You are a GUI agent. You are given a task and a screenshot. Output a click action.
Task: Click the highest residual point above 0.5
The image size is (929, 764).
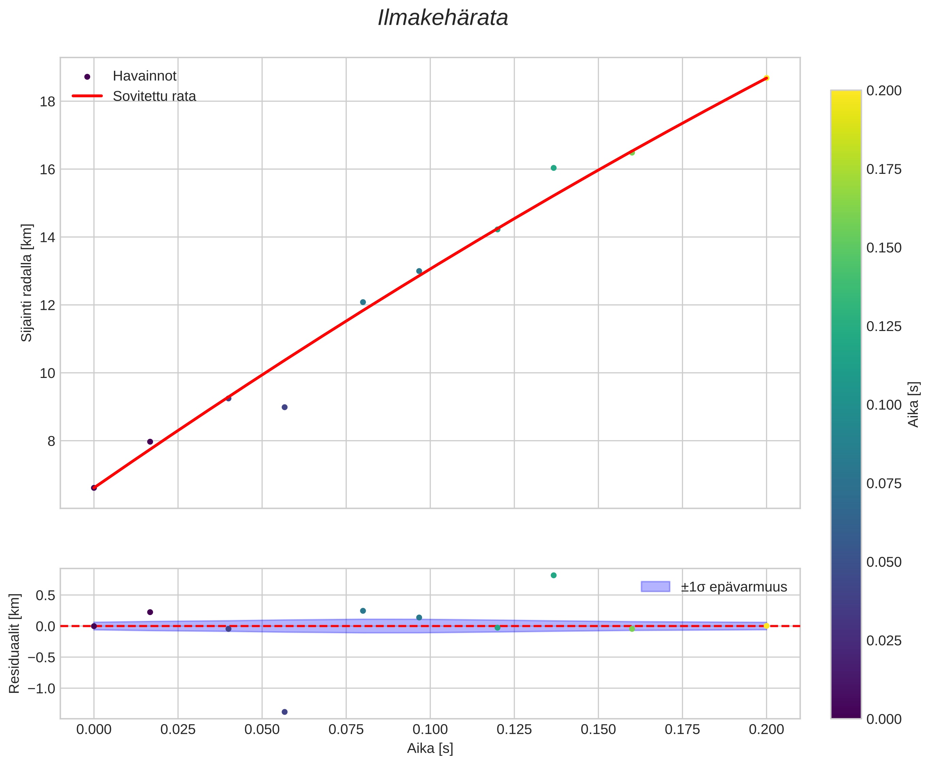[553, 575]
